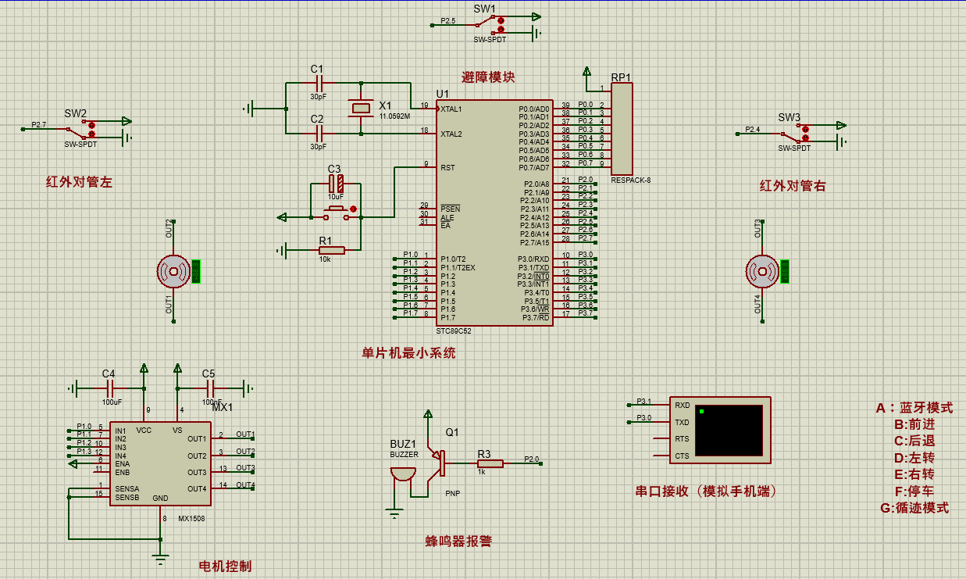966x579 pixels.
Task: Select the ground symbol left of C1 and C2
Action: tap(250, 108)
